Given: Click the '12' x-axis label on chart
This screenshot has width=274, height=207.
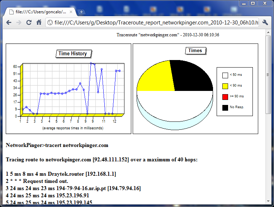Looking at the screenshot, I should 114,121.
